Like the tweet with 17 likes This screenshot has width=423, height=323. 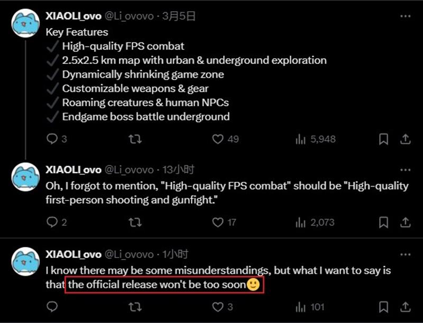pos(218,222)
